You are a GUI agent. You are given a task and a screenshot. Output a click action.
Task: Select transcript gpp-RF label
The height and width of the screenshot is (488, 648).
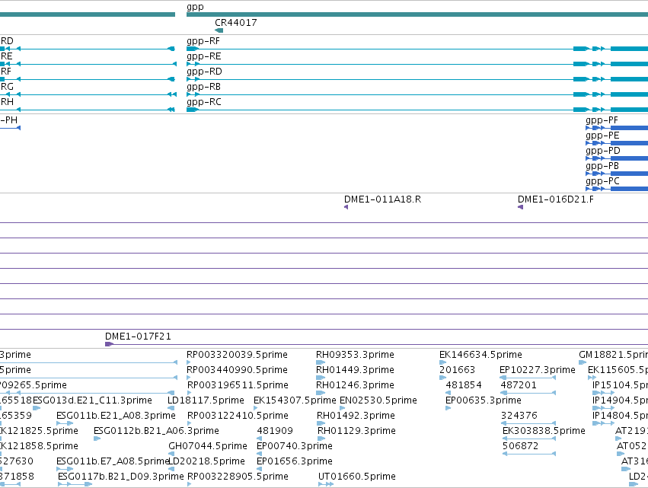pos(203,41)
